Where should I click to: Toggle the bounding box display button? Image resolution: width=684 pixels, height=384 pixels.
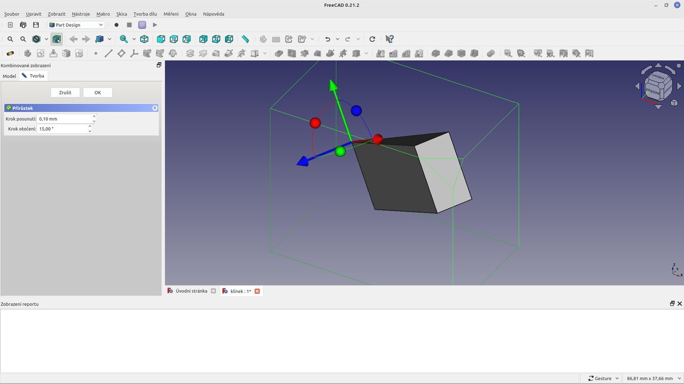57,39
